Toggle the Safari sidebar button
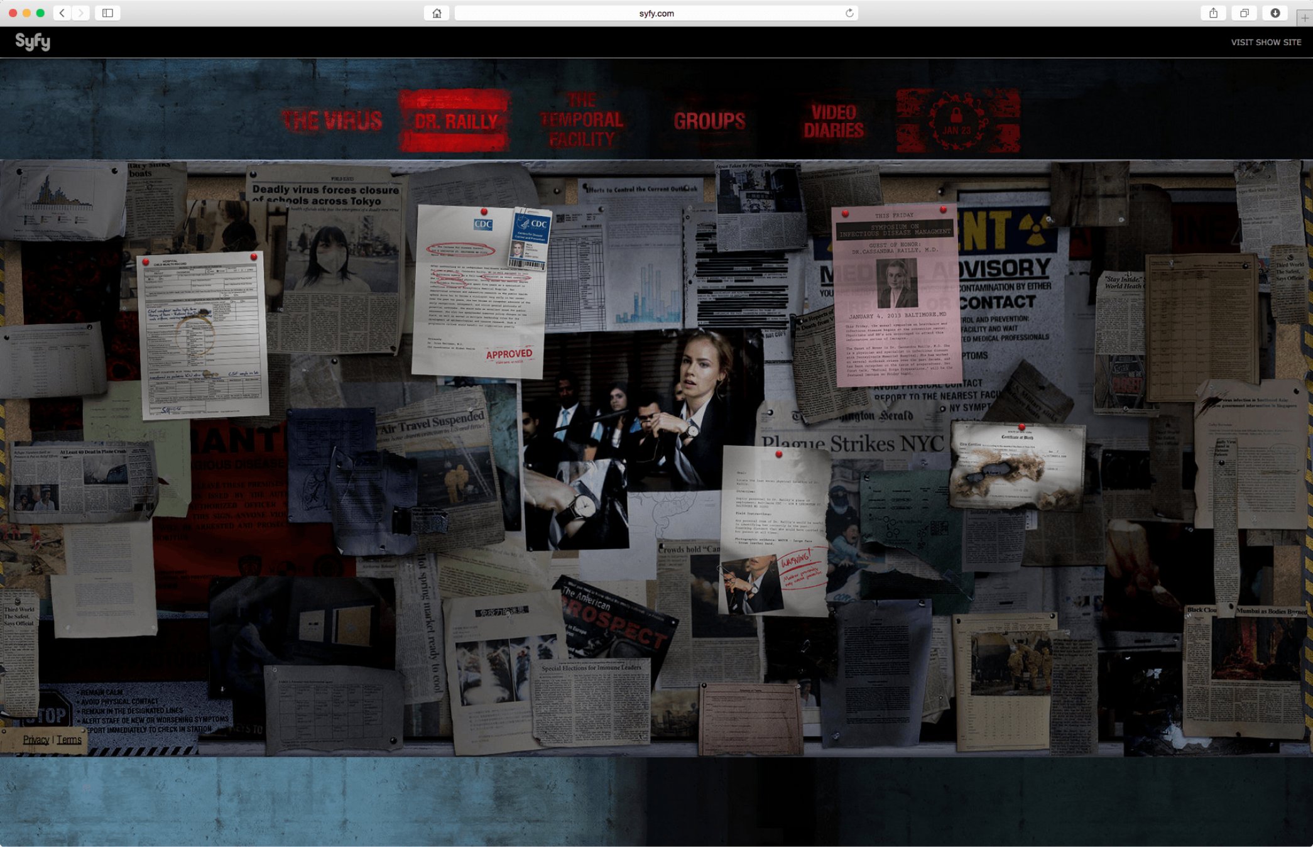 tap(107, 13)
